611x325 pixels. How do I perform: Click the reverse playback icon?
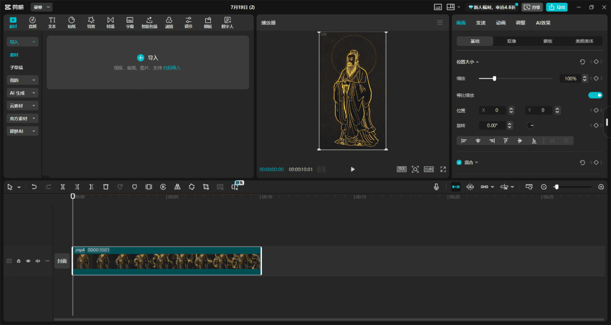[163, 187]
